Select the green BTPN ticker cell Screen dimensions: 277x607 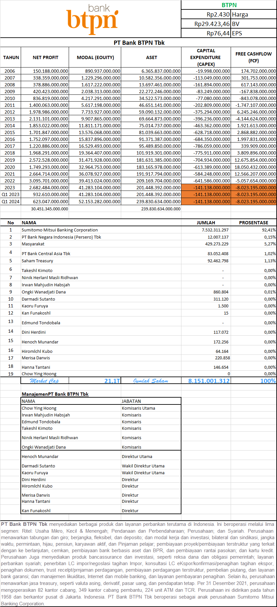coord(229,5)
